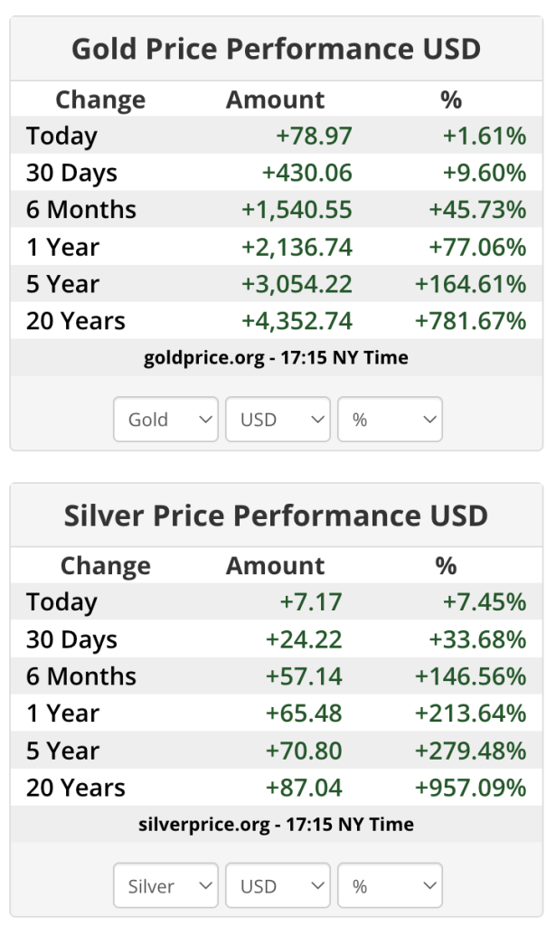Viewport: 556px width, 926px height.
Task: Click the silverprice.org source text
Action: pos(276,825)
